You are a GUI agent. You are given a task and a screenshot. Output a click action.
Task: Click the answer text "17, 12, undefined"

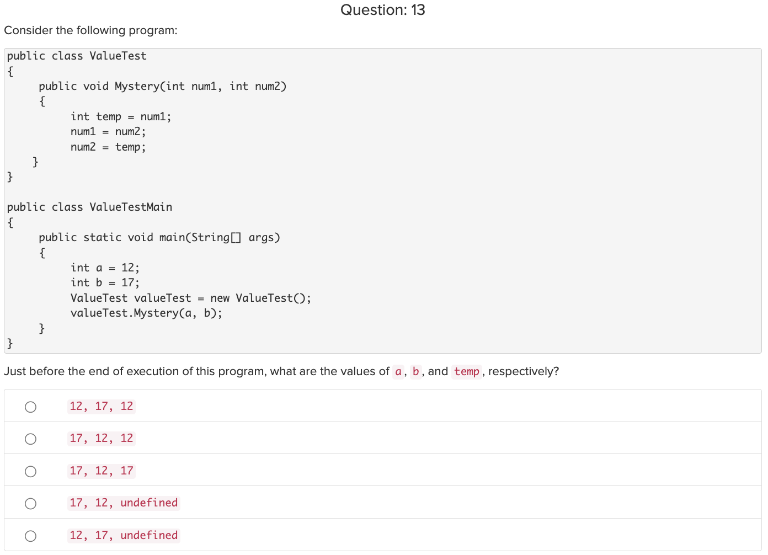124,503
